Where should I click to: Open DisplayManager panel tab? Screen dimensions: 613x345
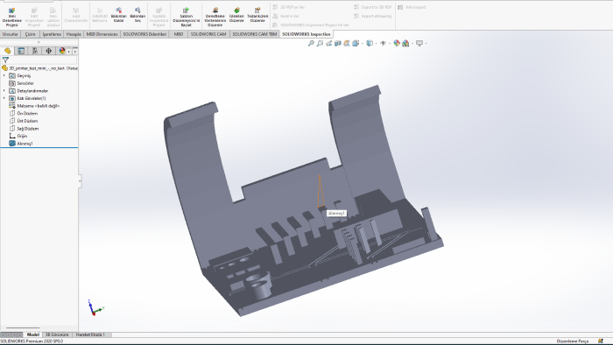[x=62, y=51]
